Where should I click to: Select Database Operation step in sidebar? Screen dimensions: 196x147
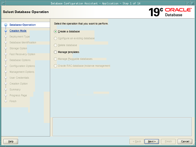[x=23, y=25]
